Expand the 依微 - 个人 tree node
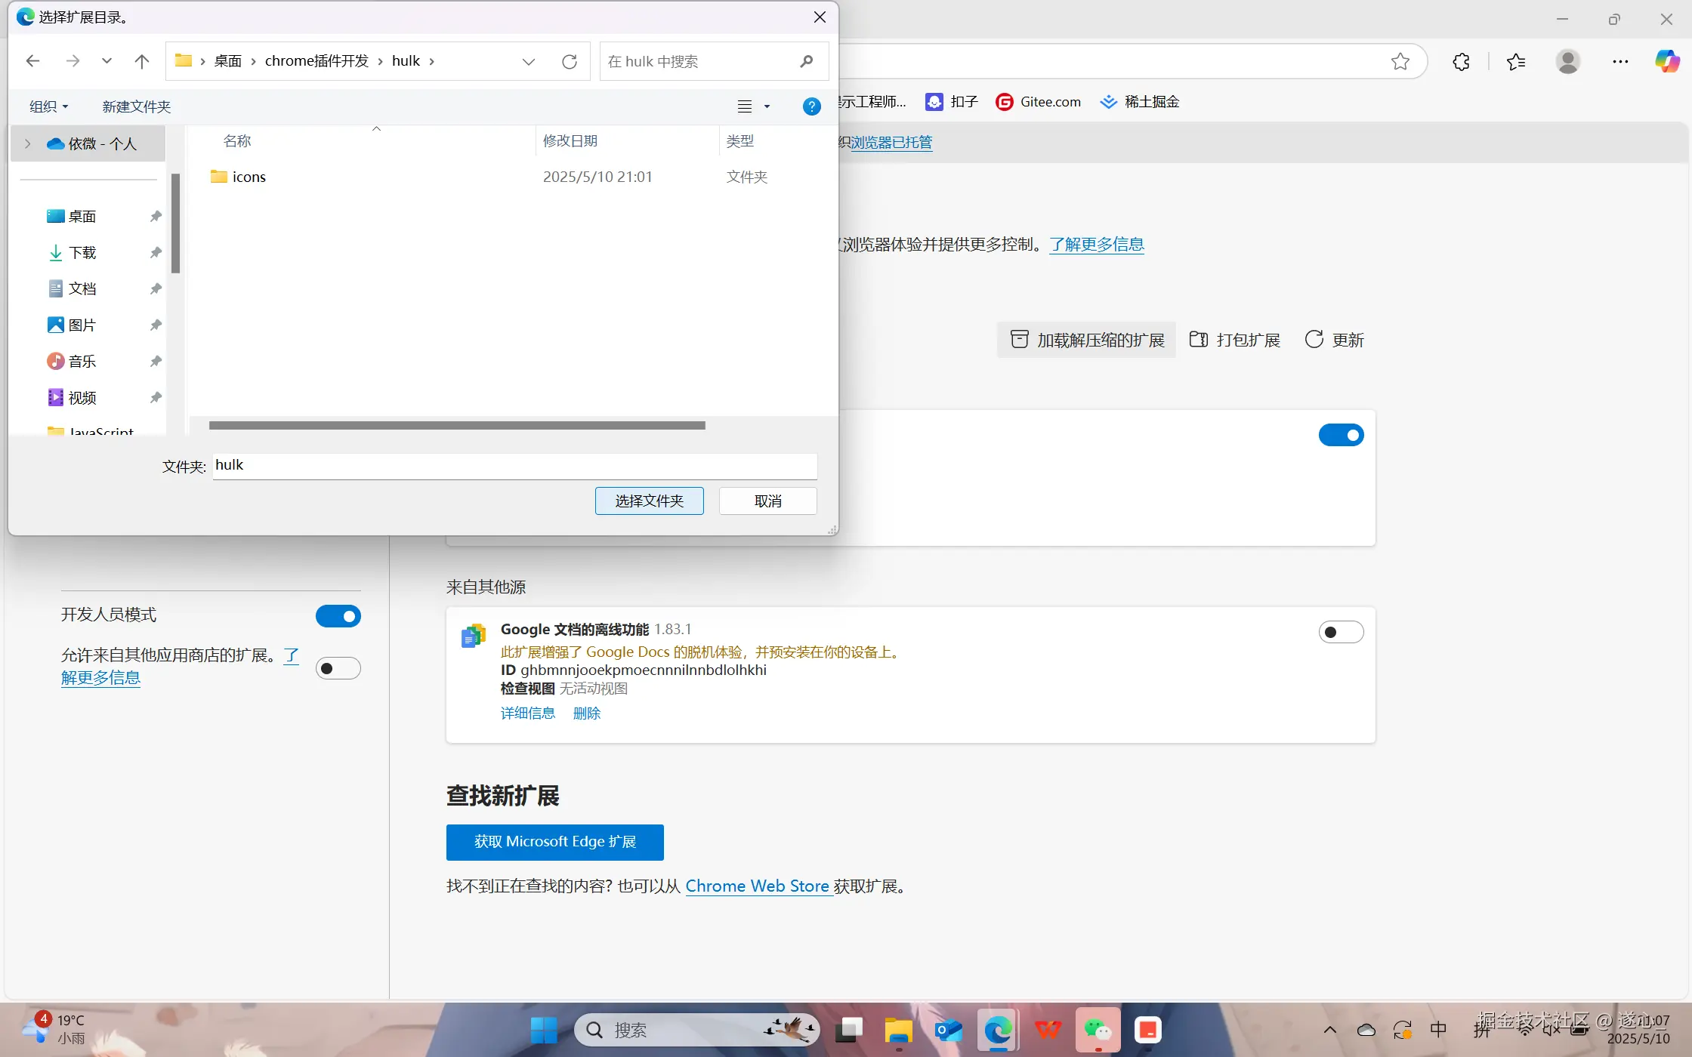The image size is (1692, 1057). click(28, 143)
